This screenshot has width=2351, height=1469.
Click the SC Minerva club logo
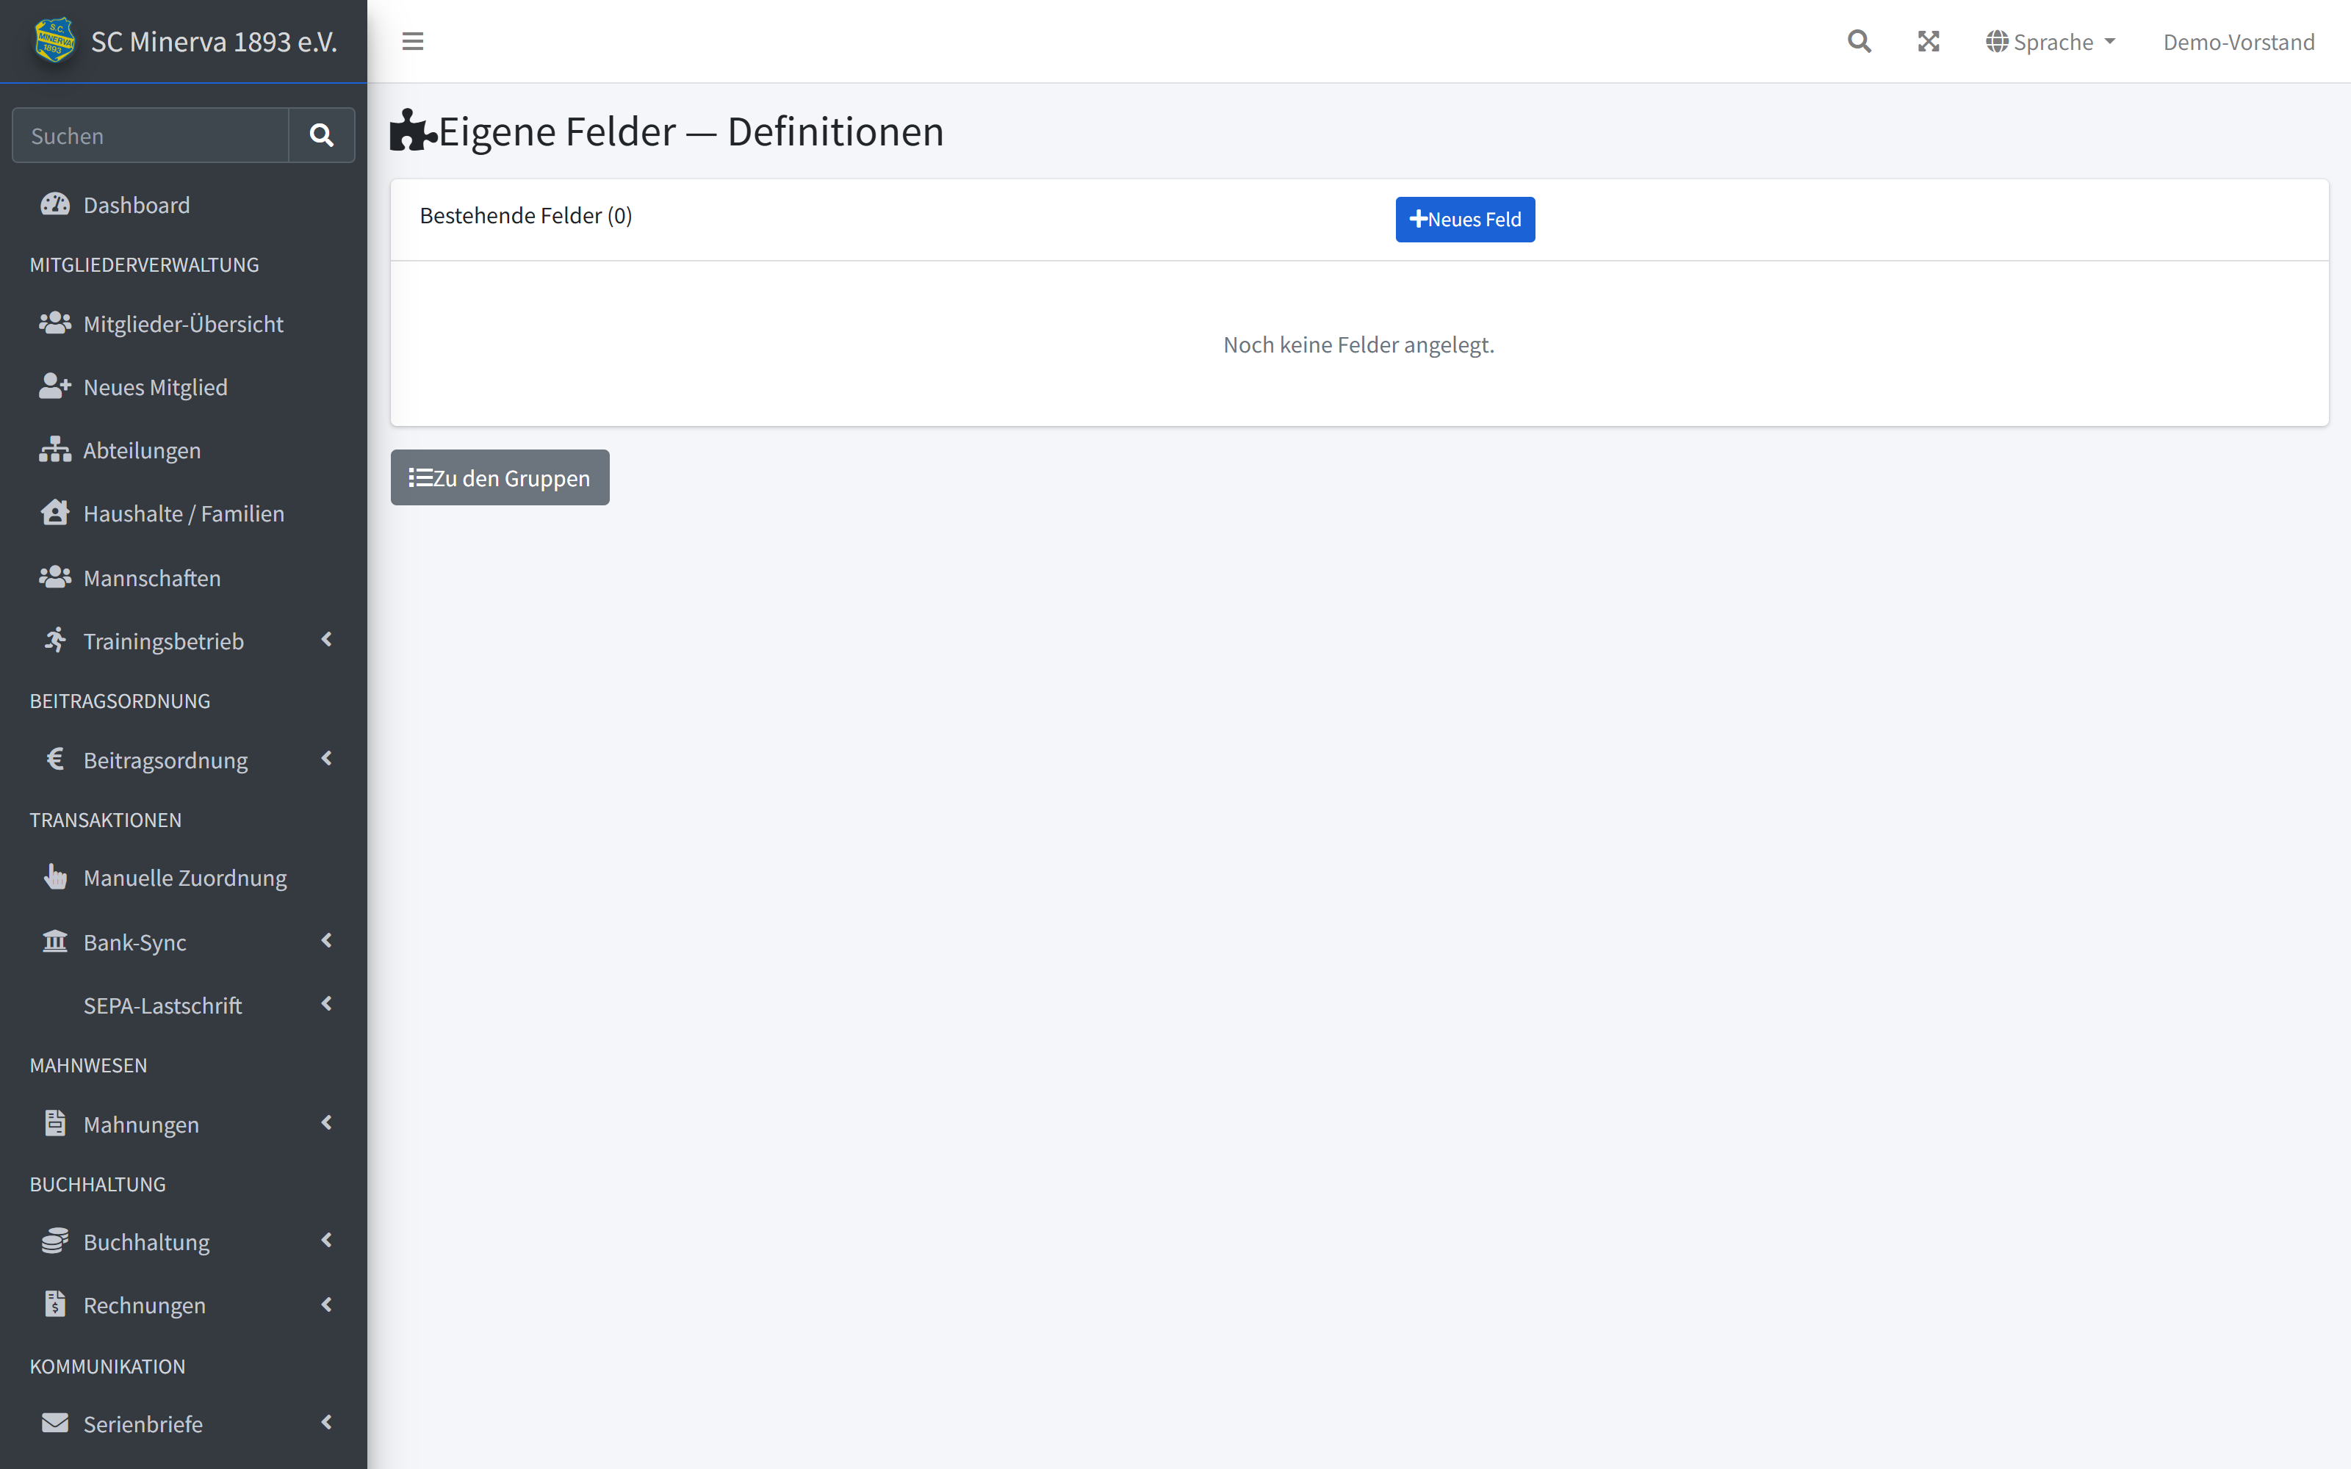coord(54,41)
